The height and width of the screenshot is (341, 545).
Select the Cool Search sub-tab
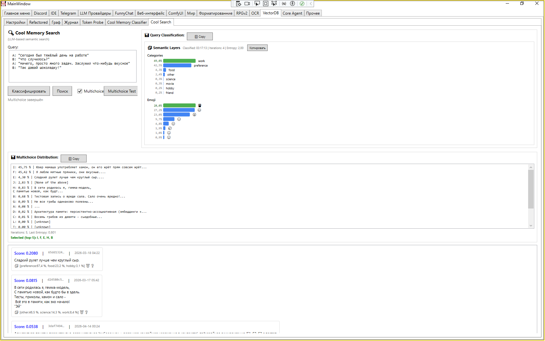161,22
